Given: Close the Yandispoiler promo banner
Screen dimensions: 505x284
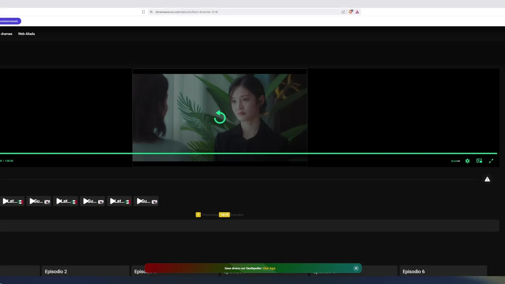Looking at the screenshot, I should point(356,268).
